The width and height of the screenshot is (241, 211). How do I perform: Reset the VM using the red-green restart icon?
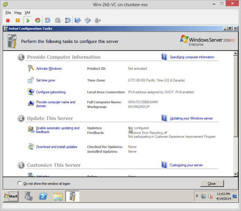38,20
